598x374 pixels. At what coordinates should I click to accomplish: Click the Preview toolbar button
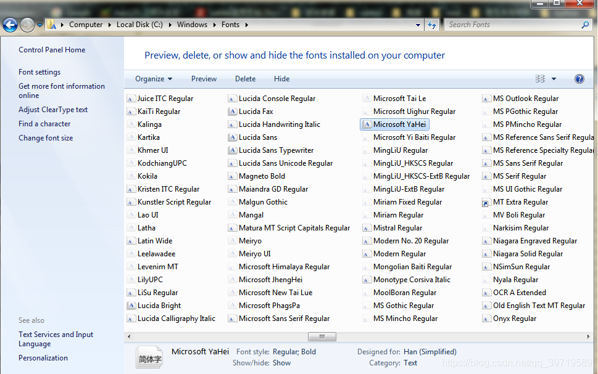pyautogui.click(x=204, y=79)
